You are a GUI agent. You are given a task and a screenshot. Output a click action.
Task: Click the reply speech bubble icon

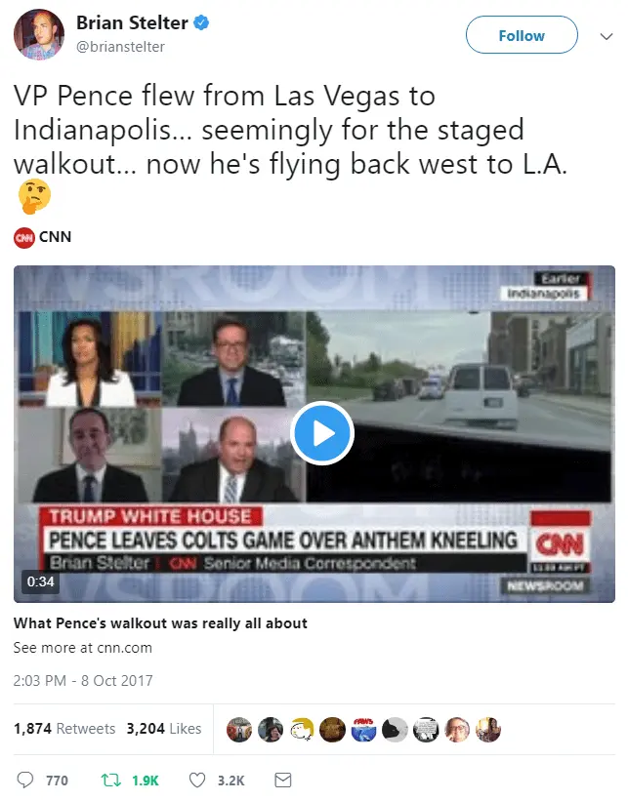(25, 780)
